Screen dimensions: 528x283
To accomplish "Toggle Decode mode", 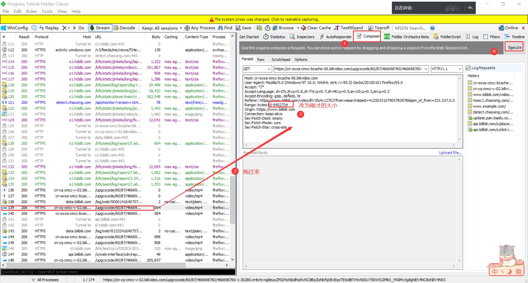I will click(x=124, y=28).
